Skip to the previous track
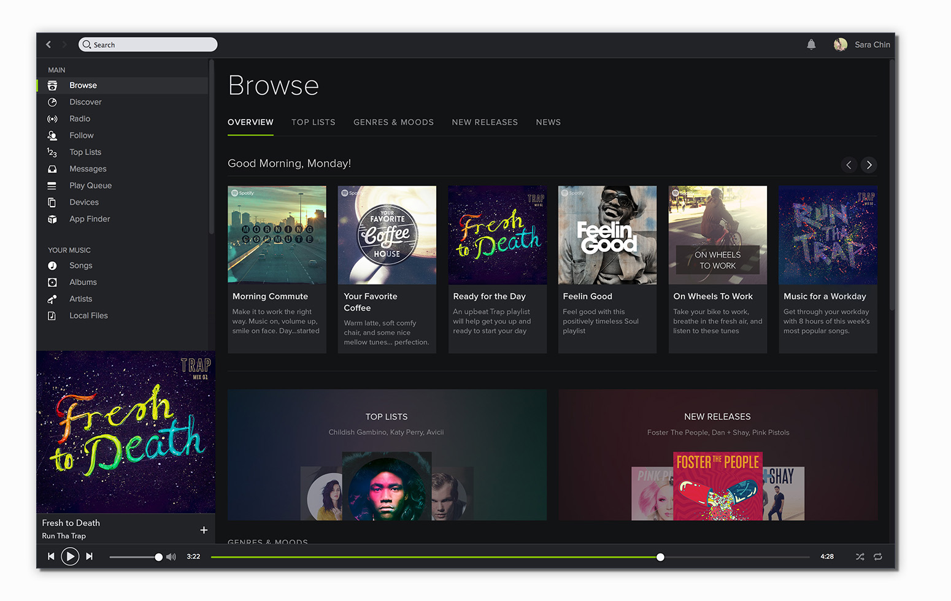The image size is (951, 601). [51, 556]
